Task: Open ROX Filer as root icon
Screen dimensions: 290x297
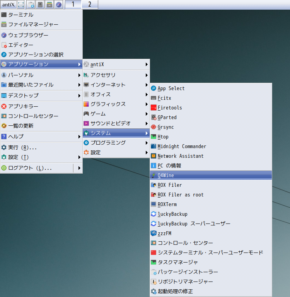Action: (154, 195)
